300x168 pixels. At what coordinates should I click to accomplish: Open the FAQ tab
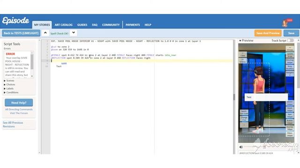click(x=95, y=25)
